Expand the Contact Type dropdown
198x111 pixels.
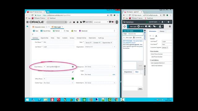[x=72, y=83]
